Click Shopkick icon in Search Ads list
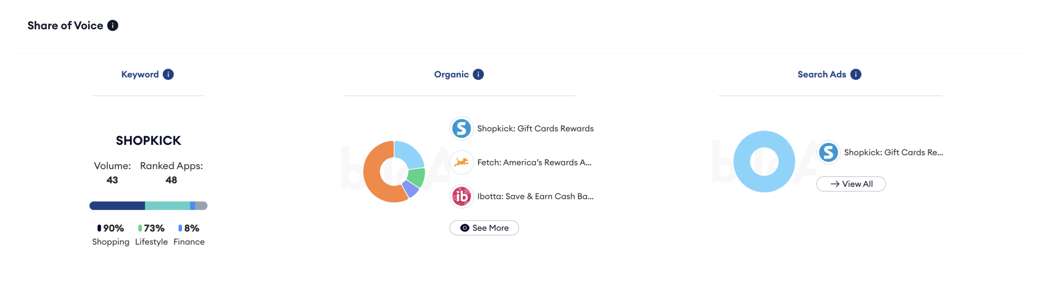This screenshot has height=292, width=1042. (x=828, y=153)
